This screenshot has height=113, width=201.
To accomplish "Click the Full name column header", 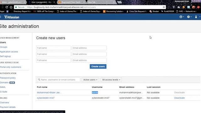I will (42, 87).
